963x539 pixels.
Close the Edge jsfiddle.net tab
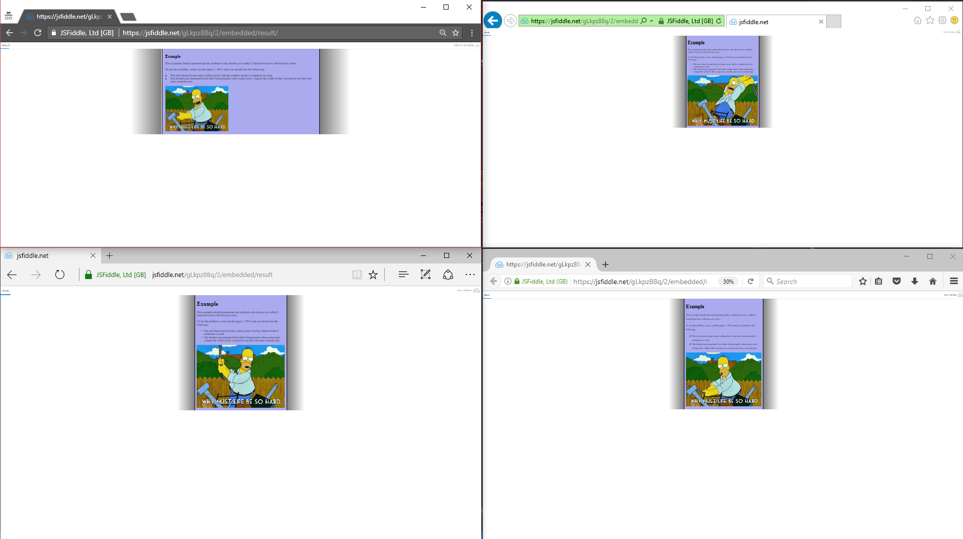(x=93, y=255)
